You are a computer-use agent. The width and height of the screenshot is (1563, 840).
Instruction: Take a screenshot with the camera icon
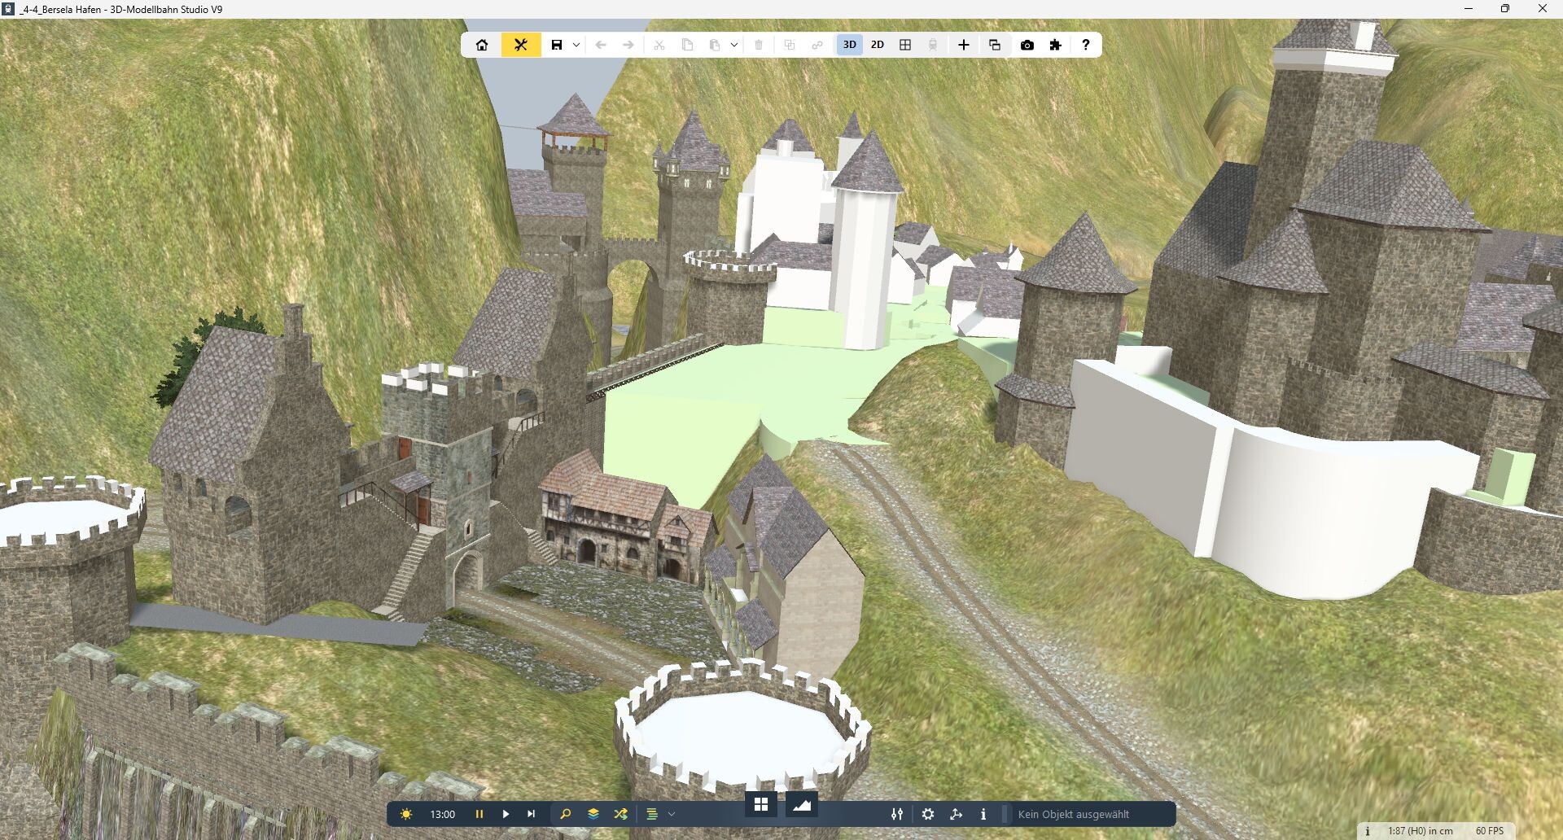click(1027, 45)
